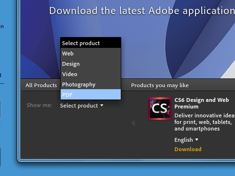Open the CS6 Design and Web Premium title
Screen dimensions: 235x176
click(x=202, y=103)
